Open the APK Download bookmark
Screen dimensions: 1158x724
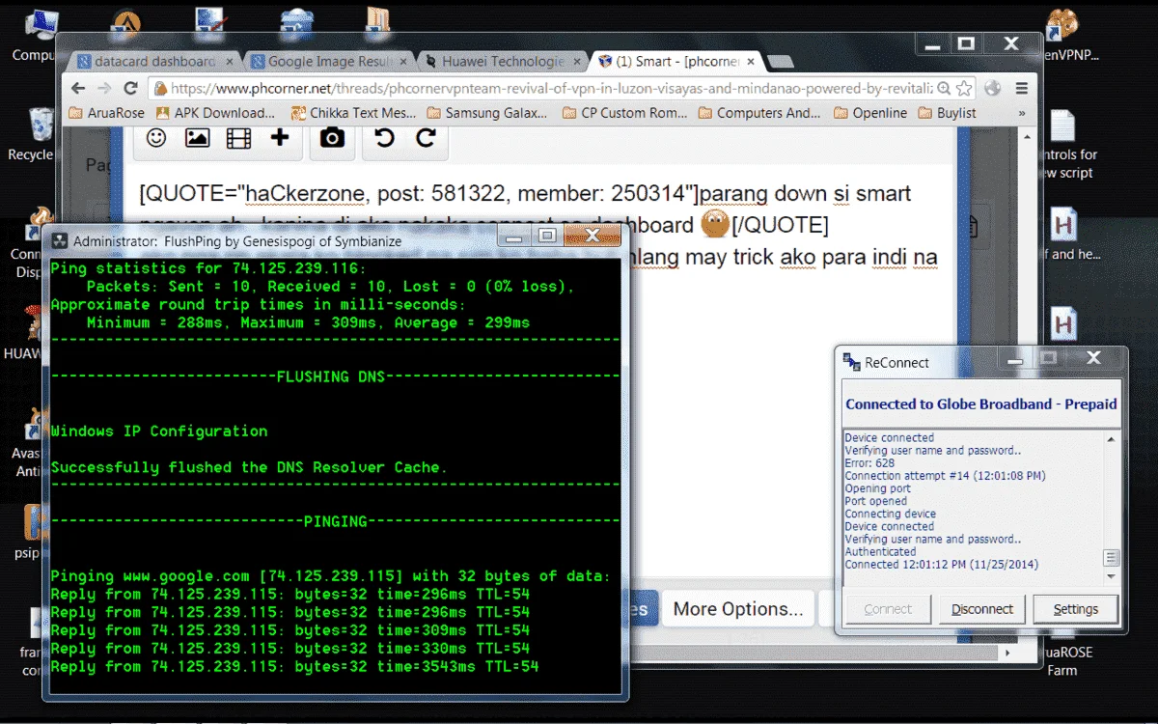tap(214, 113)
